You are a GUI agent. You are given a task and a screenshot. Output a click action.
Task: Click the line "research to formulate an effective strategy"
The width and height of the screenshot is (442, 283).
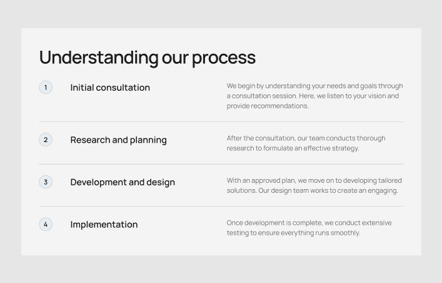click(293, 148)
